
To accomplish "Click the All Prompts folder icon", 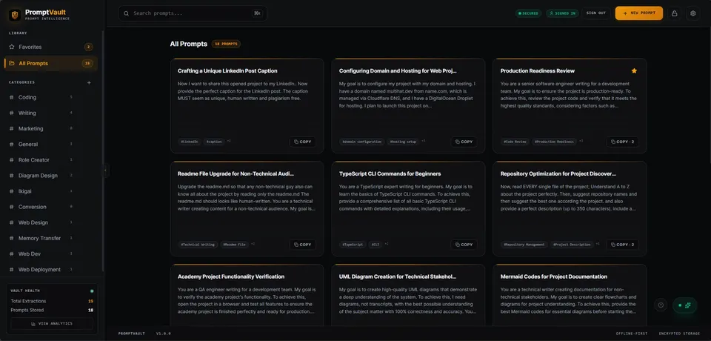I will 12,63.
